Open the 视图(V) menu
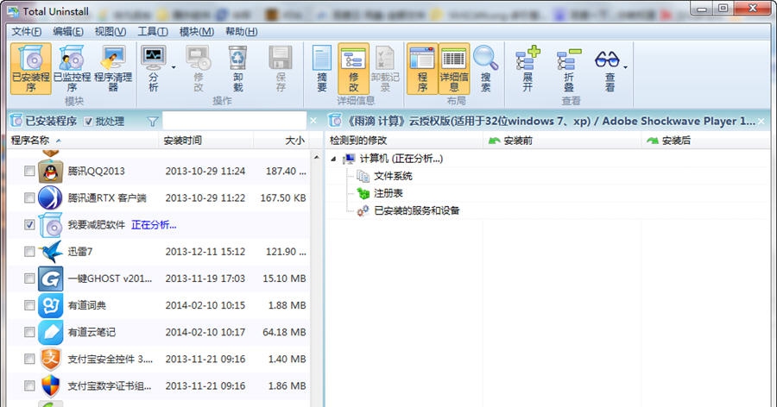 click(x=111, y=32)
